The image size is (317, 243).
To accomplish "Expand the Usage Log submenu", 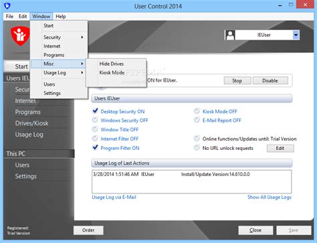I will [x=59, y=73].
